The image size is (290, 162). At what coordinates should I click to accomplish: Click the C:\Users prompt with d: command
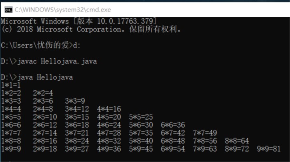41,45
